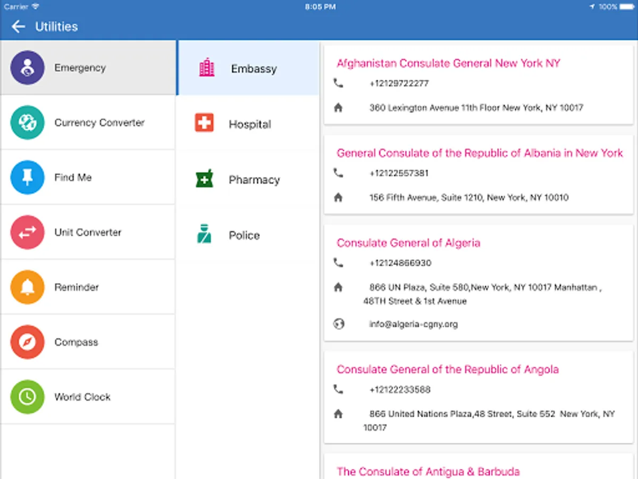Select the Find Me pin icon
638x479 pixels.
27,177
